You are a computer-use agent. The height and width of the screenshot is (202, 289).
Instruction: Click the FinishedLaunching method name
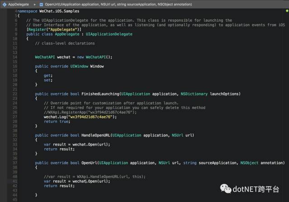100,94
